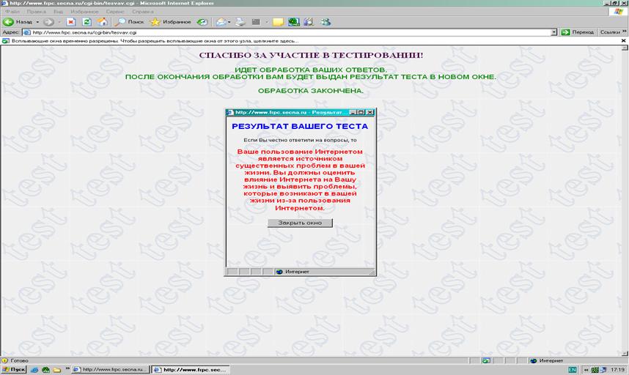
Task: Click the Переход (Go) button
Action: point(577,32)
